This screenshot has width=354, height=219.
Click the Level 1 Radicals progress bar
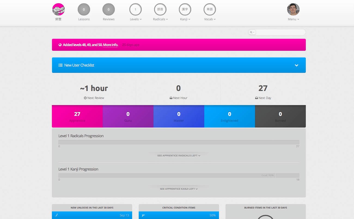[x=179, y=142]
